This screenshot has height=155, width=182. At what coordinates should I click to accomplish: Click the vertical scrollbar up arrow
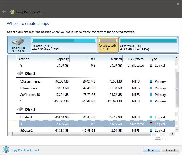pos(177,58)
